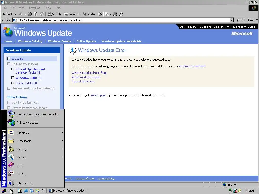Viewport: 259px width, 194px height.
Task: Open the Edit menu
Action: [x=13, y=8]
